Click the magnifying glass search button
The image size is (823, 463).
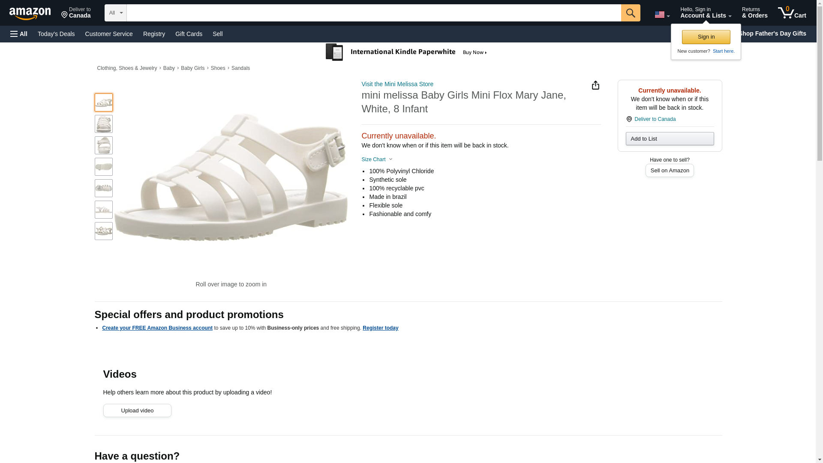[x=630, y=13]
